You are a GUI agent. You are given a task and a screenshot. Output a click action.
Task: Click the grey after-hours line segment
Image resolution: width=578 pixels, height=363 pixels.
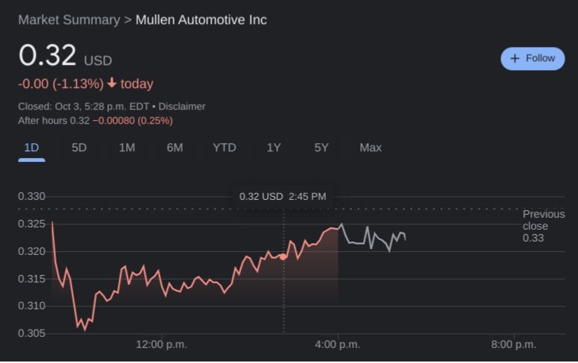[x=373, y=237]
